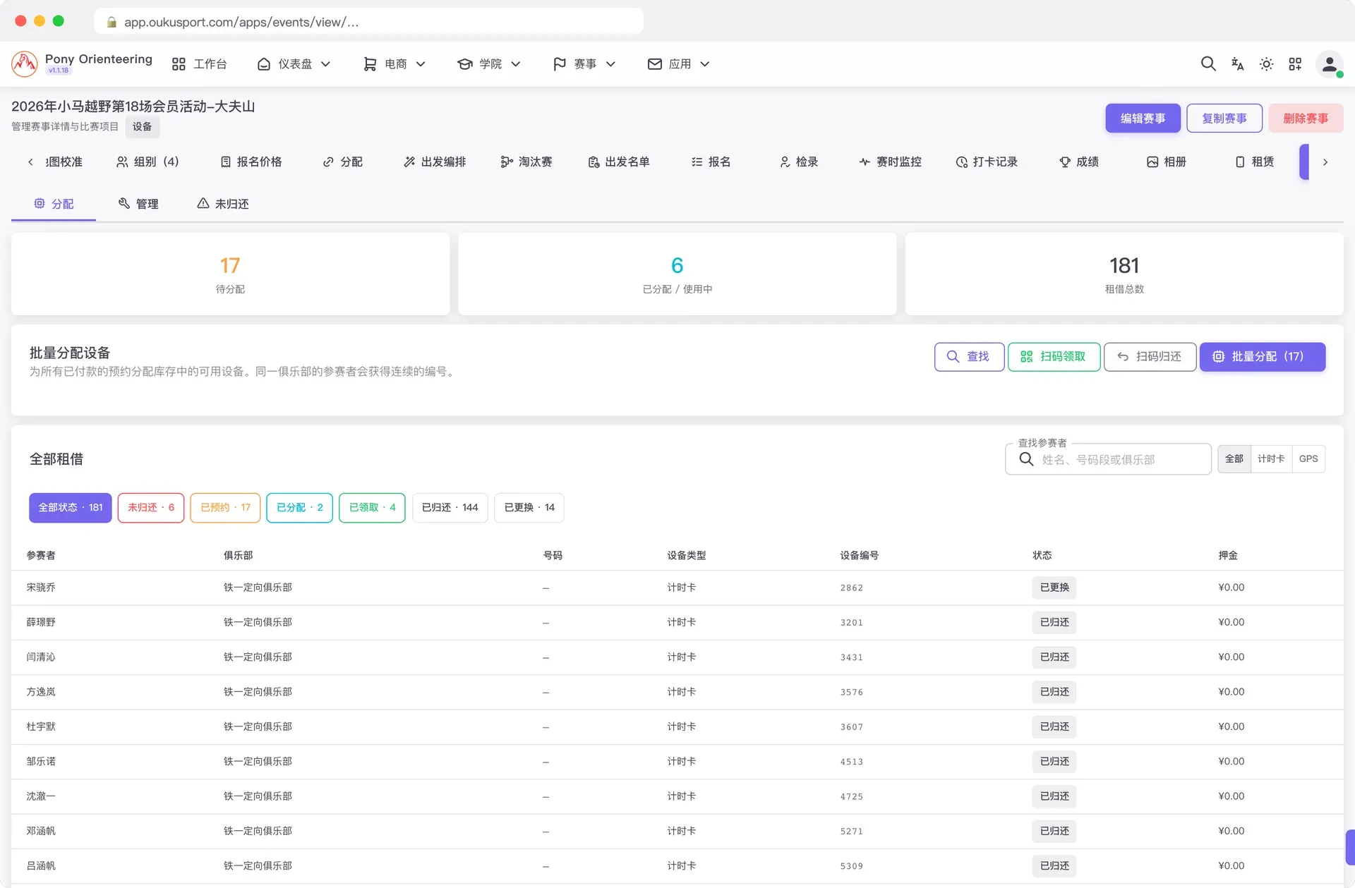Screen dimensions: 1355x888
Task: Select the GPS device filter
Action: [1308, 459]
